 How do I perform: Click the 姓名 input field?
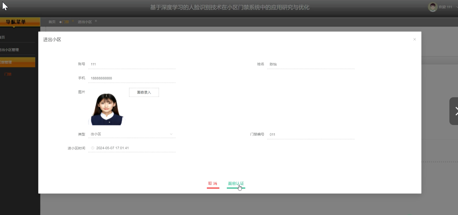coord(311,64)
